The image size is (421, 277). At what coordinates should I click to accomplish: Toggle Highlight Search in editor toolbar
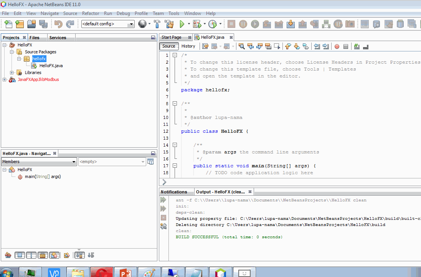268,46
